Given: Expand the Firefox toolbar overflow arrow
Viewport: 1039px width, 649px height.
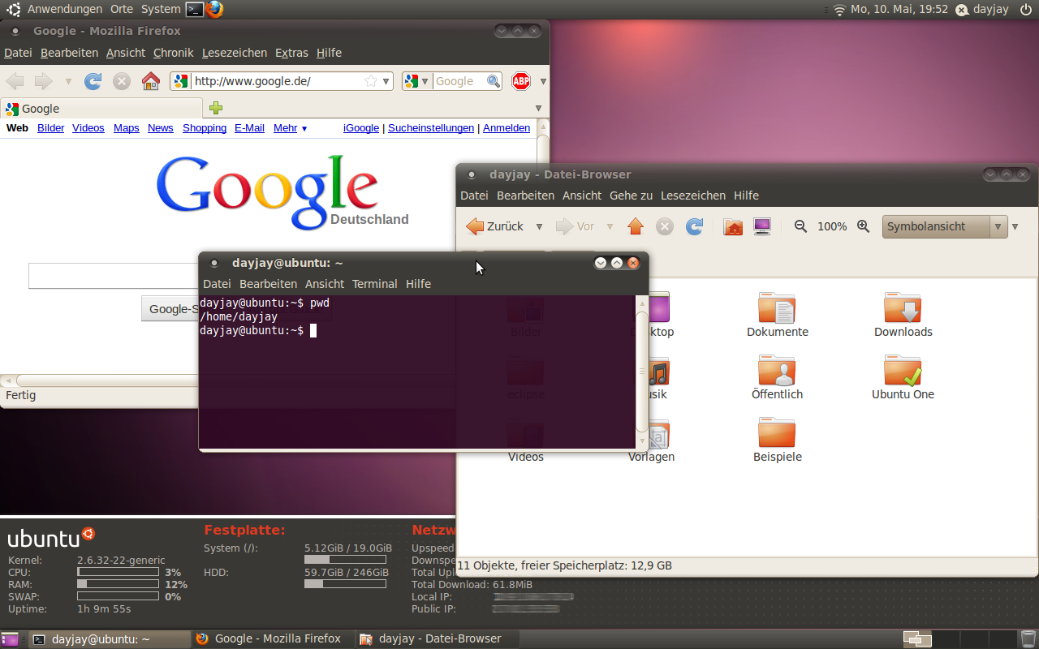Looking at the screenshot, I should (x=543, y=81).
